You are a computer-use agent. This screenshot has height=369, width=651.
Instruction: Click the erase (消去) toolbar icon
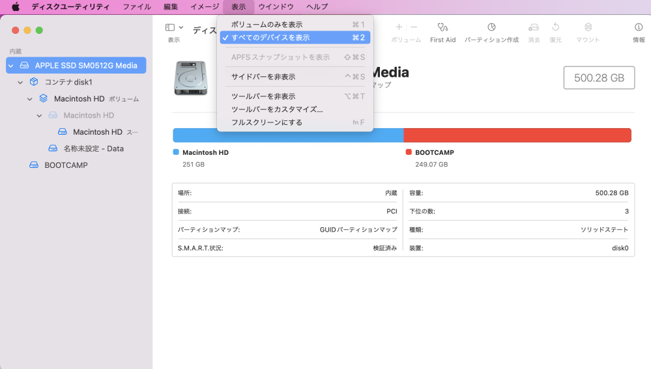coord(534,27)
